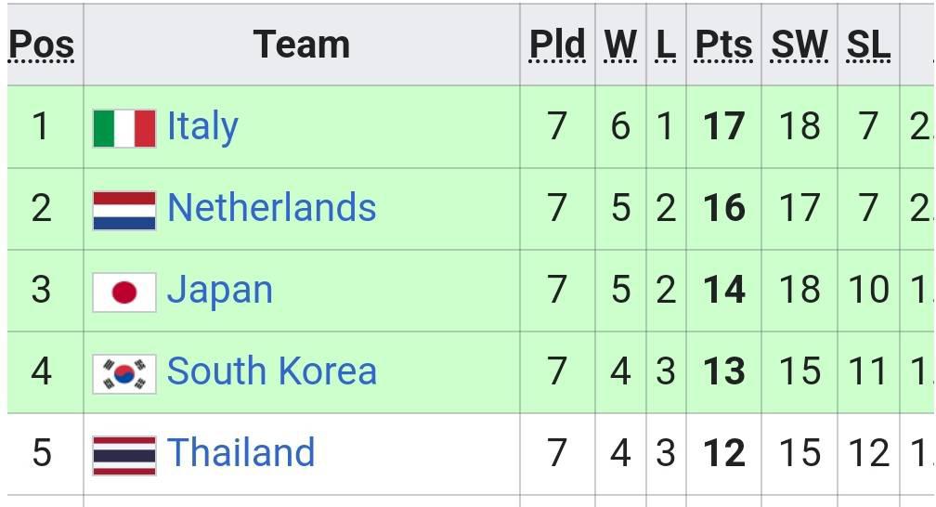This screenshot has height=507, width=936.
Task: Click the Team column header
Action: click(x=302, y=45)
